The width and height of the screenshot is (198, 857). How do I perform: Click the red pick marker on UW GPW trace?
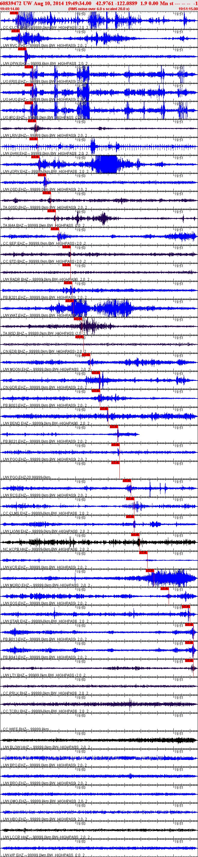pos(22,49)
